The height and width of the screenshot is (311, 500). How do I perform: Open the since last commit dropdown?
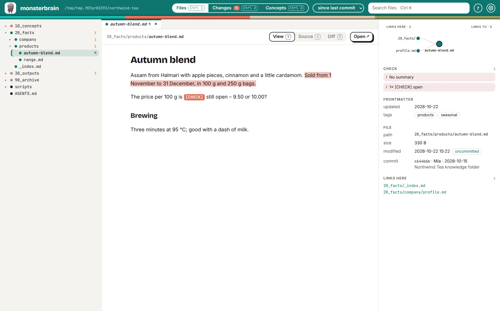coord(338,8)
